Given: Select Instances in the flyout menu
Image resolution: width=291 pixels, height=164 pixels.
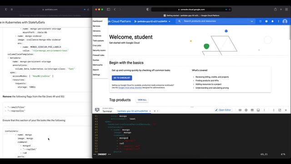Looking at the screenshot, I should click(97, 36).
